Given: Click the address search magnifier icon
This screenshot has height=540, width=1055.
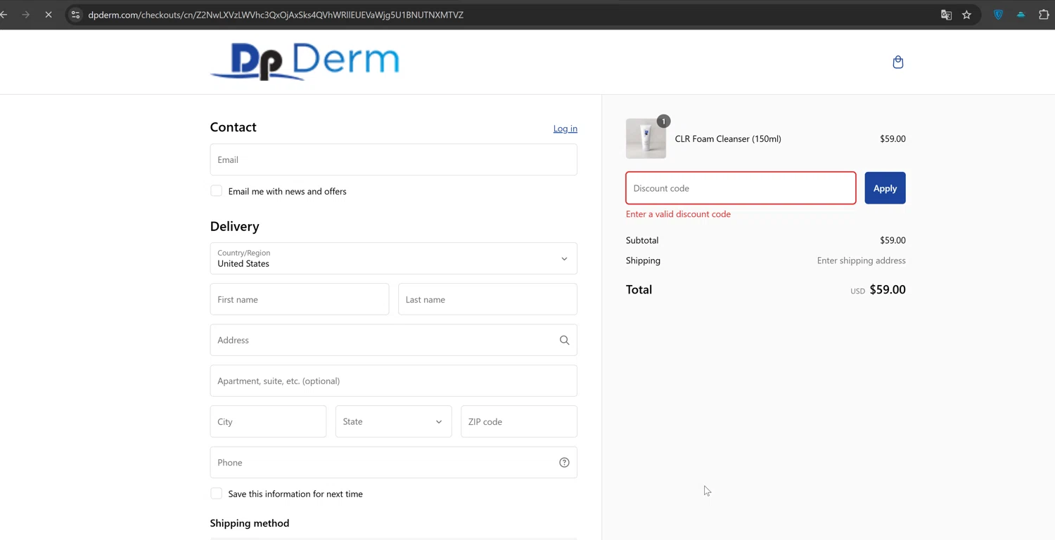Looking at the screenshot, I should coord(564,340).
